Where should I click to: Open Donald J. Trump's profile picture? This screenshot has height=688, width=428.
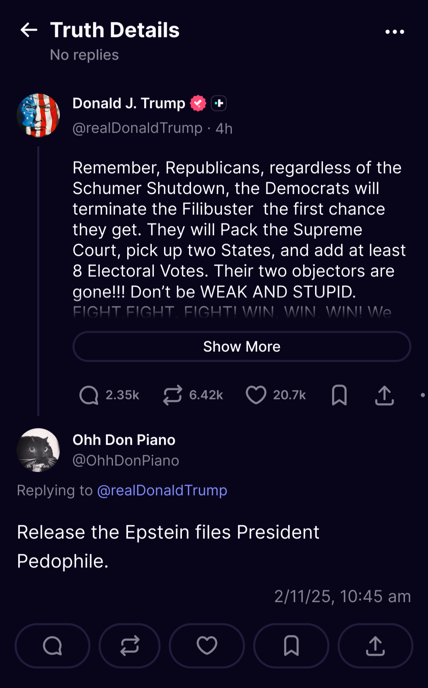tap(38, 116)
